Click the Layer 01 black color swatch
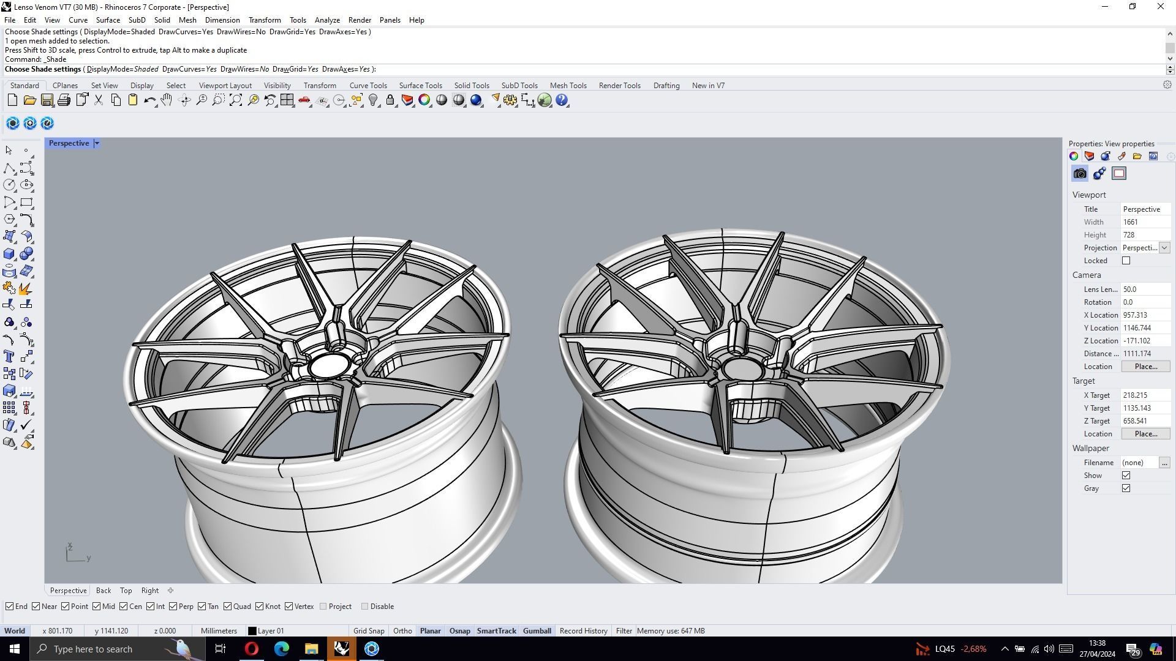1176x661 pixels. tap(252, 631)
